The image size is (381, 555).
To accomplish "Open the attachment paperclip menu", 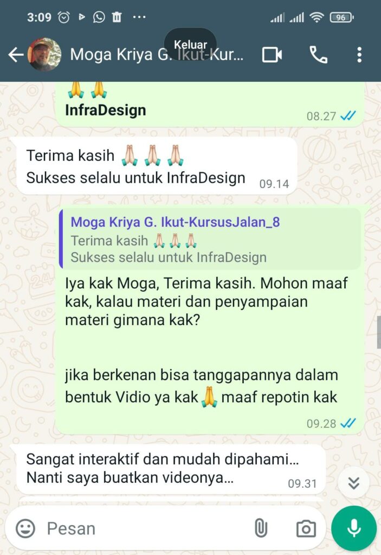I will pos(261,528).
